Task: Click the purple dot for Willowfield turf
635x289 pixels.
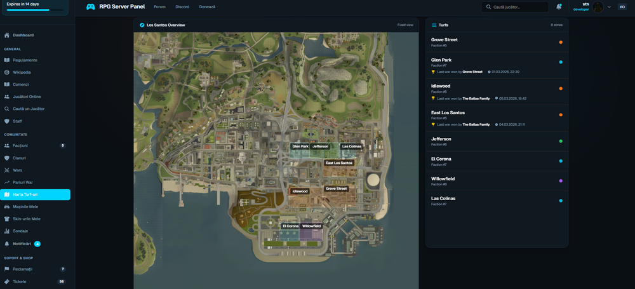Action: click(x=561, y=181)
